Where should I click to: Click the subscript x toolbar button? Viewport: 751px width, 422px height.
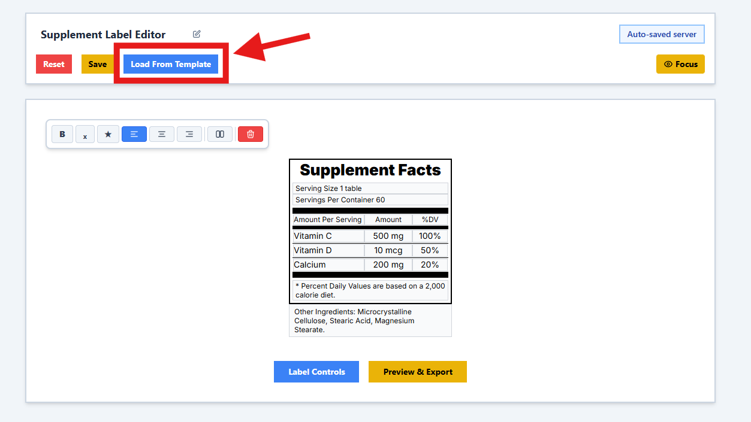pos(85,135)
